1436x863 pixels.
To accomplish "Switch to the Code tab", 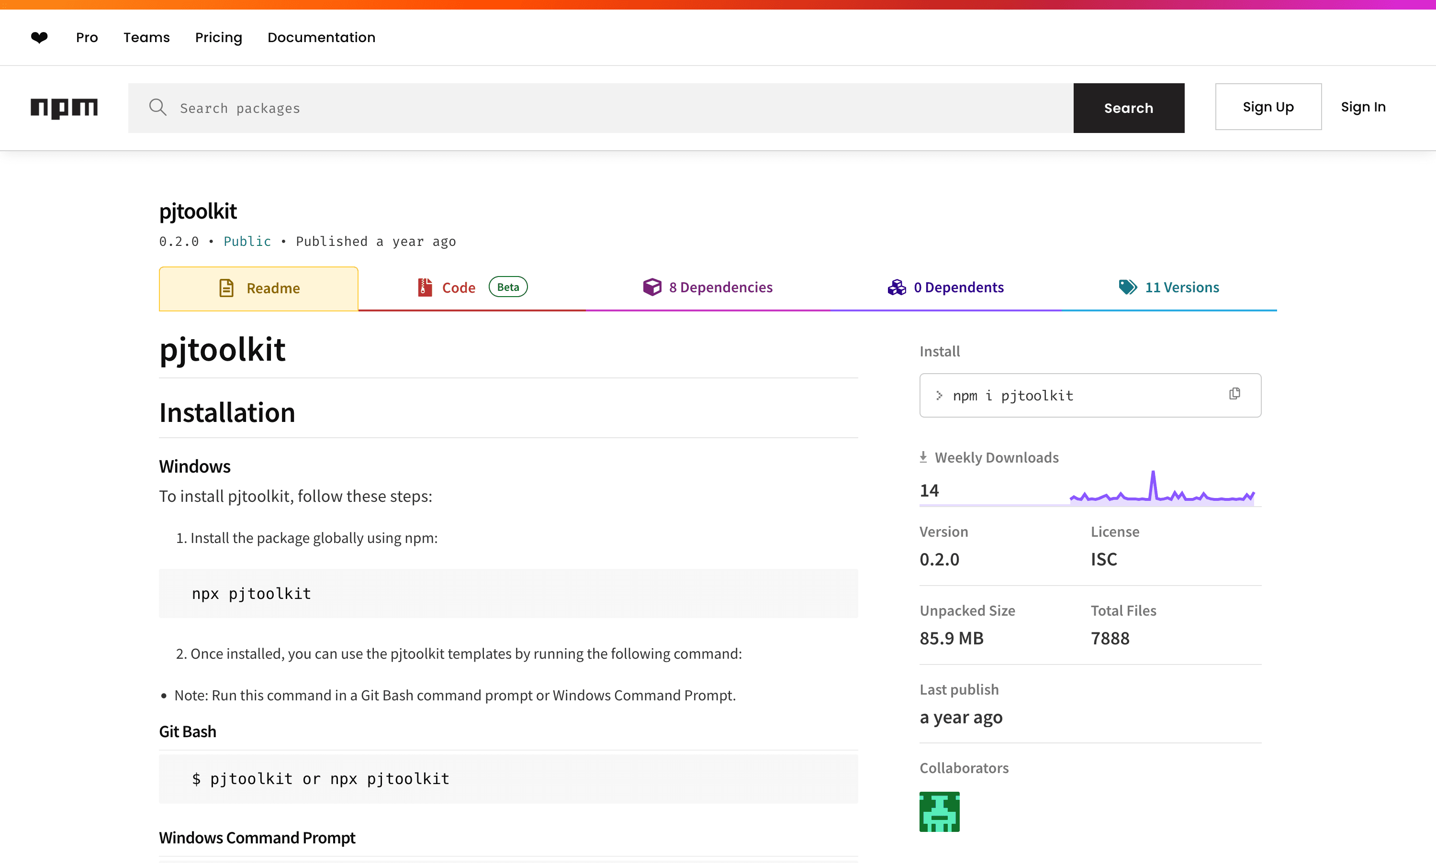I will (472, 288).
